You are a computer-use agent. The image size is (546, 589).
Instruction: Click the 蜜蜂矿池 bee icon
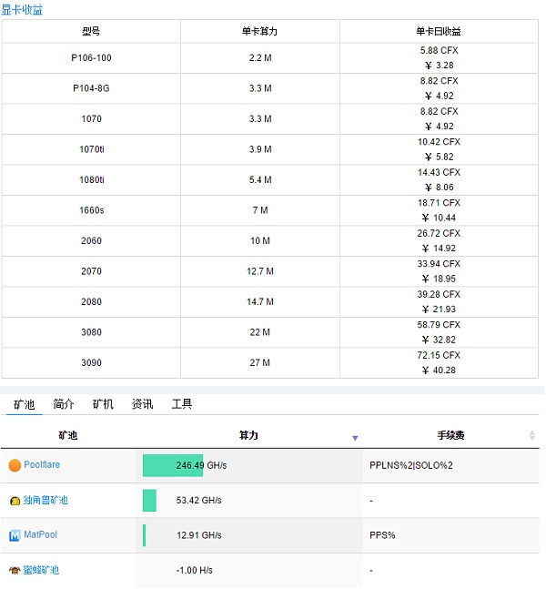[x=15, y=571]
